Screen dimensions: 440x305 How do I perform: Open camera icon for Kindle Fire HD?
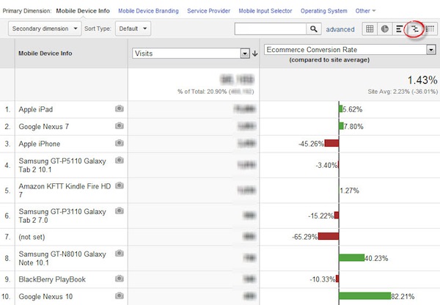(x=120, y=185)
